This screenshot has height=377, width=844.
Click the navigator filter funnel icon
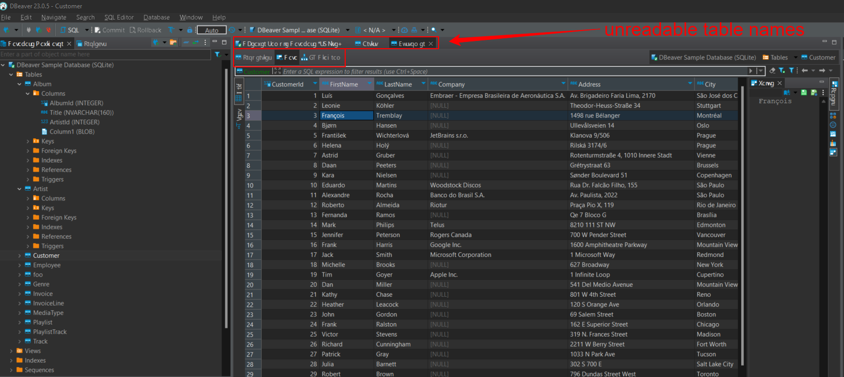(217, 54)
